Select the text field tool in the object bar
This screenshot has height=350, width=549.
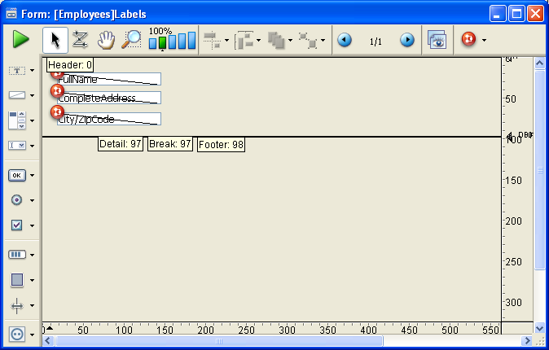17,71
